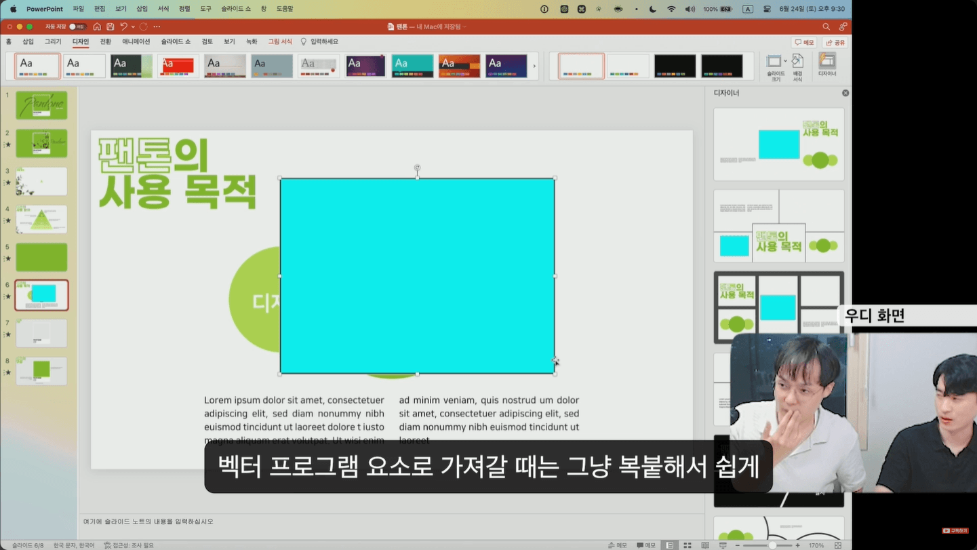Open Control Center icon in menu bar
Screen dimensions: 977x550
pyautogui.click(x=767, y=9)
